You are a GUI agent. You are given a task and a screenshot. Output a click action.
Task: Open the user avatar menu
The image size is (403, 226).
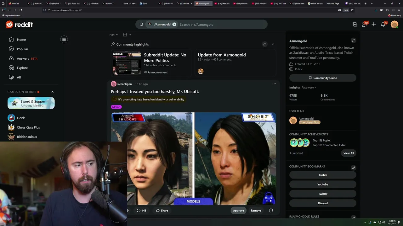pyautogui.click(x=394, y=24)
